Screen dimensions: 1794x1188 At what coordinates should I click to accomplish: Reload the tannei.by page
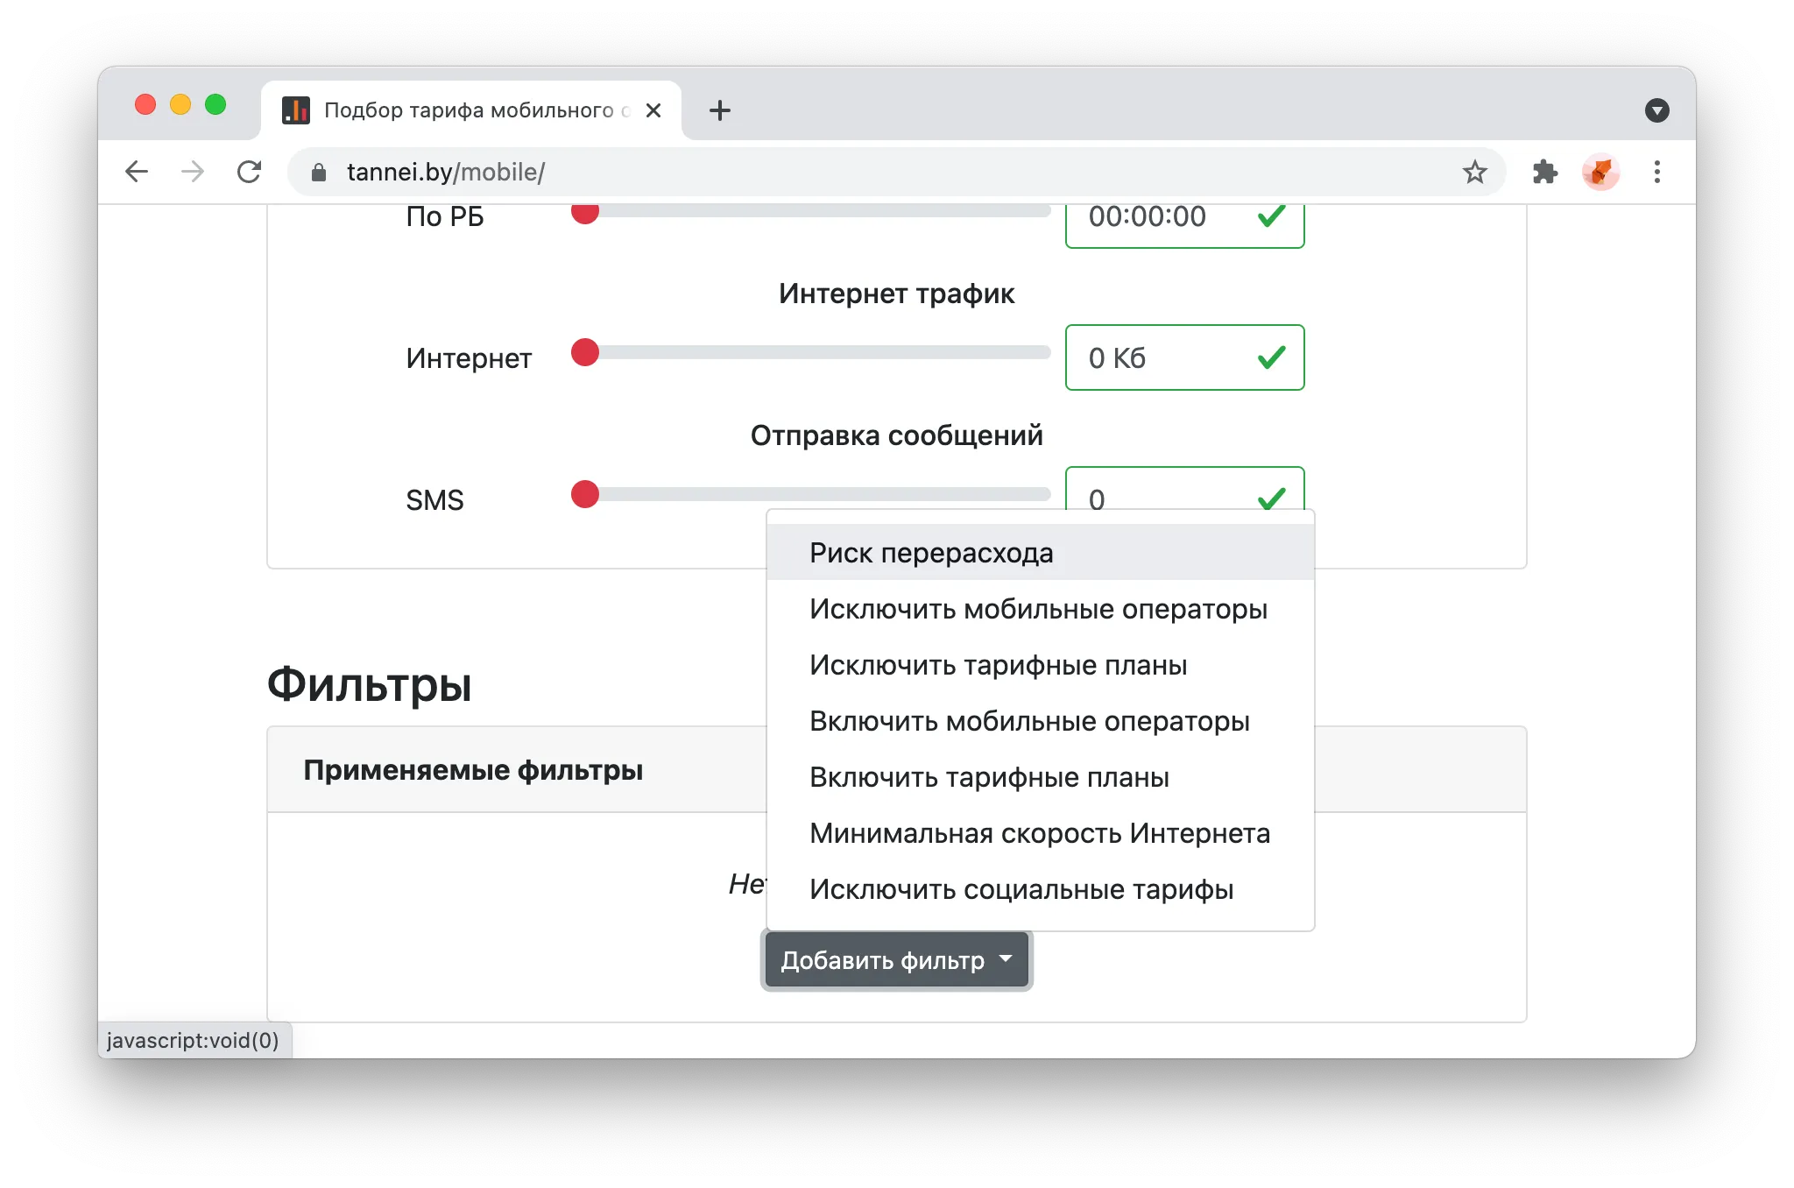[250, 172]
